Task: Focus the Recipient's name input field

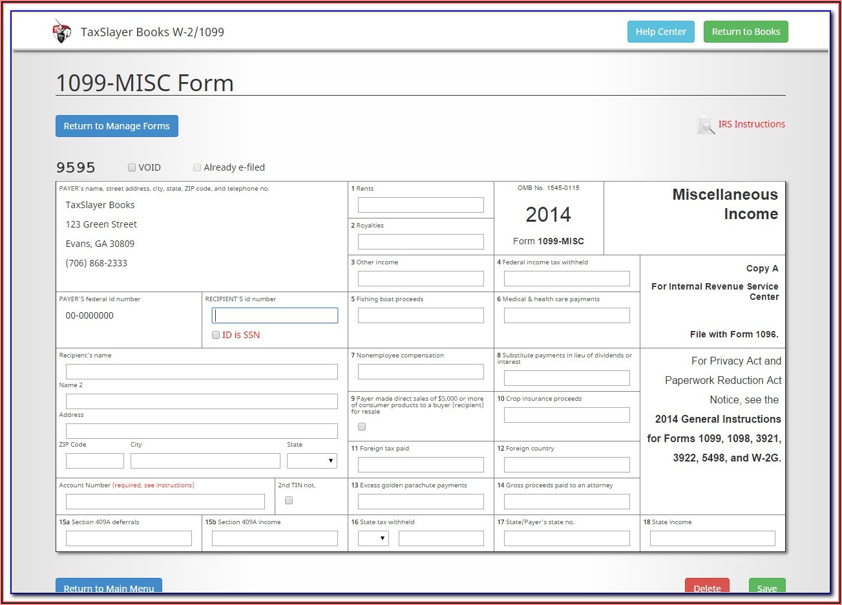Action: [x=202, y=372]
